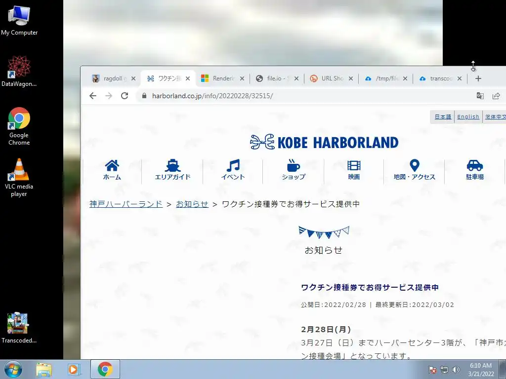Select Chrome taskbar button
The width and height of the screenshot is (506, 379).
[105, 369]
